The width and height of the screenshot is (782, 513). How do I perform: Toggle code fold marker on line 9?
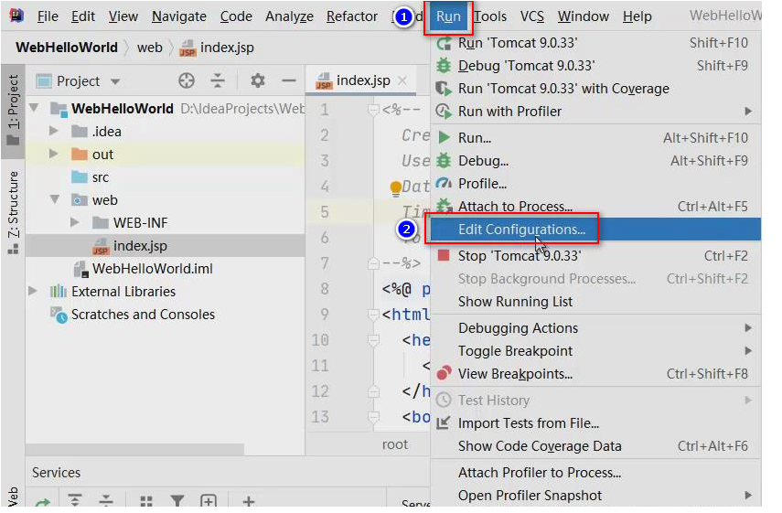click(x=373, y=314)
